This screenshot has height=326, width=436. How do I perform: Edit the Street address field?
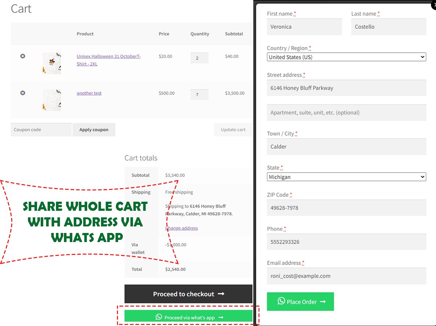pos(347,88)
